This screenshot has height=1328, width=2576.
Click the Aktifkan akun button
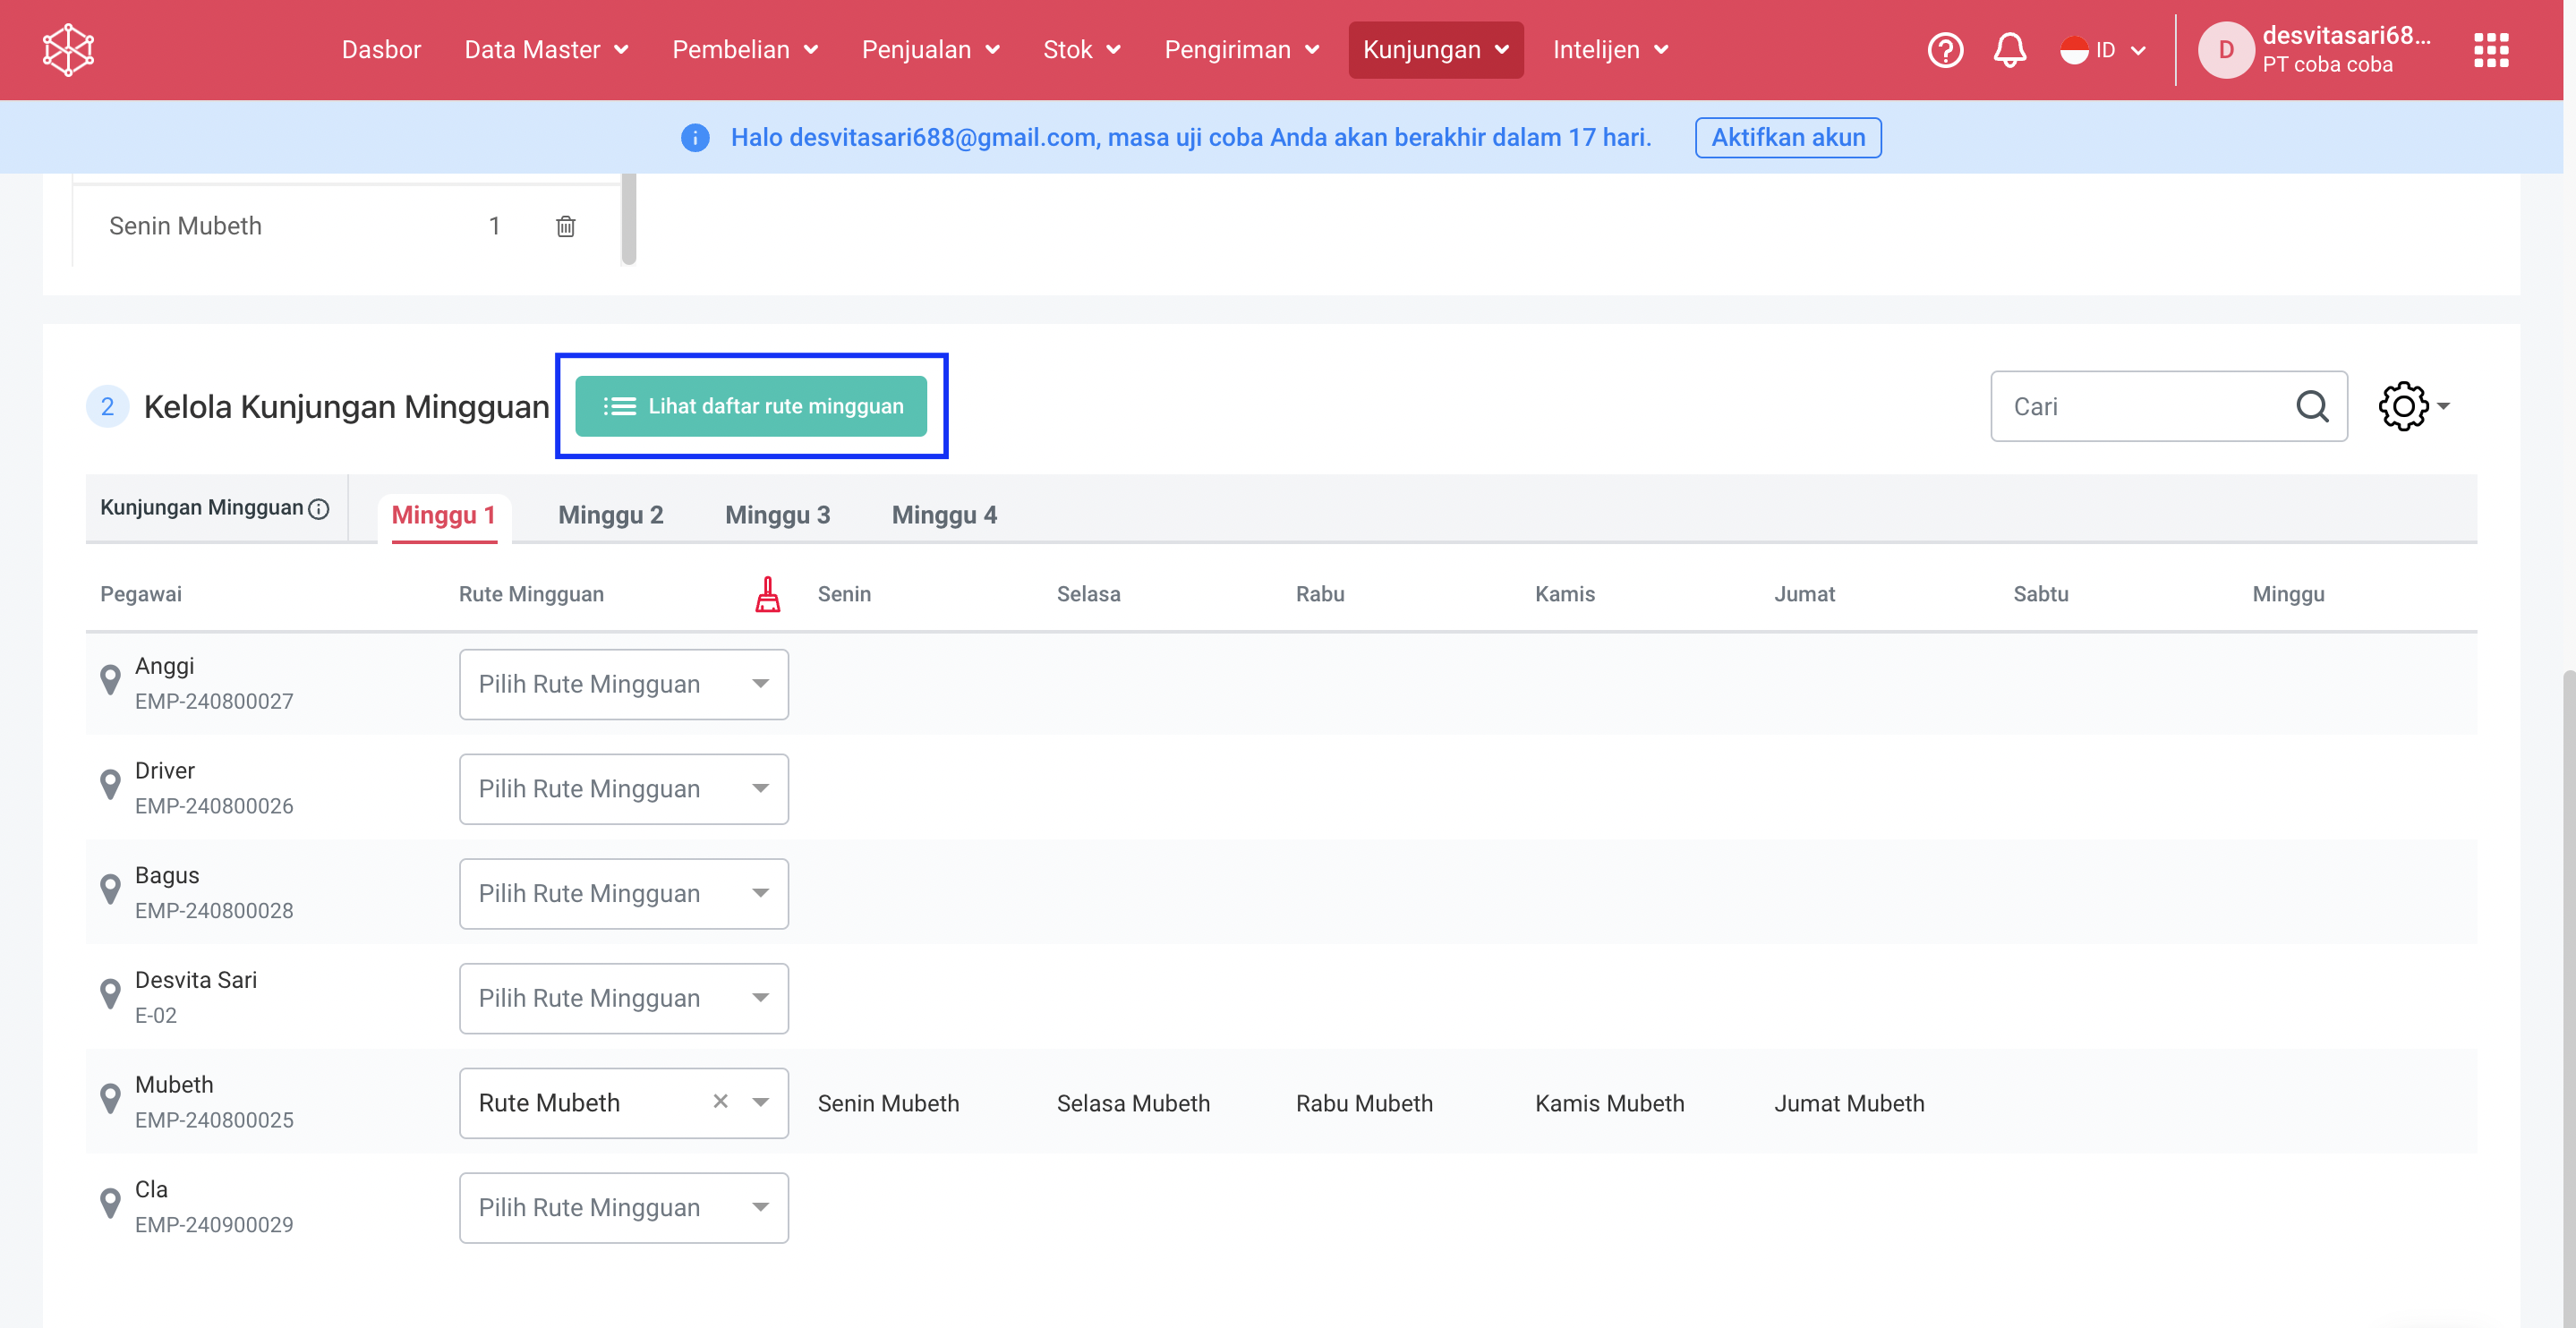point(1787,137)
